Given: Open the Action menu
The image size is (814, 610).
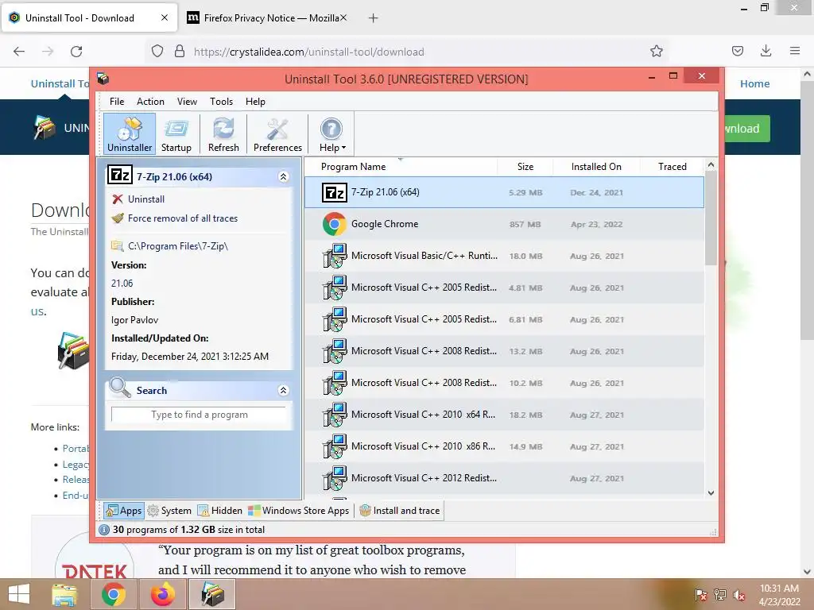Looking at the screenshot, I should click(x=150, y=102).
